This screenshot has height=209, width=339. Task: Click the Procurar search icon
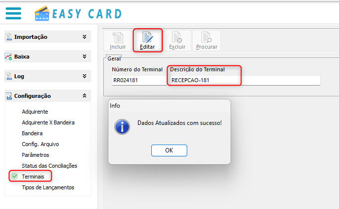pyautogui.click(x=206, y=37)
